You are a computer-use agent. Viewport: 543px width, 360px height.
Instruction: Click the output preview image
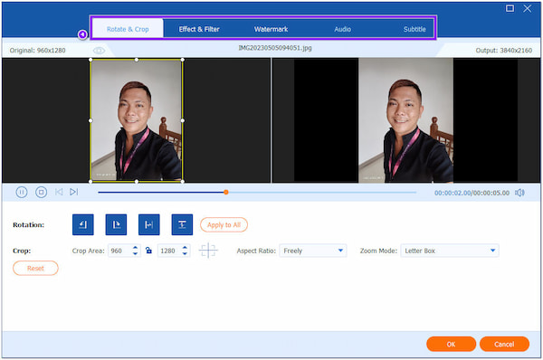[x=405, y=120]
